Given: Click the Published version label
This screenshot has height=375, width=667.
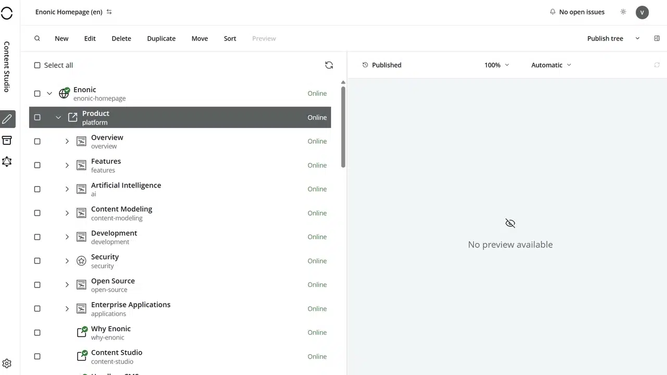Looking at the screenshot, I should 387,65.
